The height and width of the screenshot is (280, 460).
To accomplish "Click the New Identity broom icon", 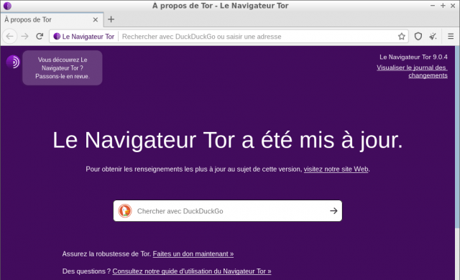I will click(x=433, y=37).
